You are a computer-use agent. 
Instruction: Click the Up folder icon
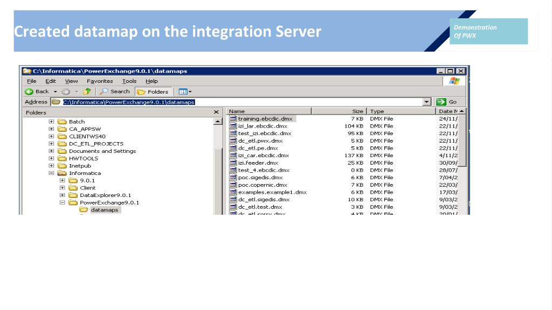pyautogui.click(x=87, y=91)
